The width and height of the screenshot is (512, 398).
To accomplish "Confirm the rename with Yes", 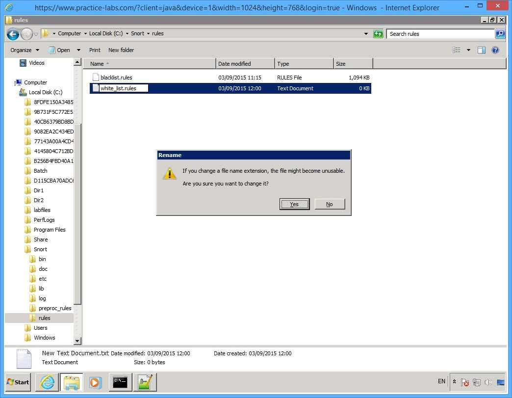I will click(x=294, y=204).
